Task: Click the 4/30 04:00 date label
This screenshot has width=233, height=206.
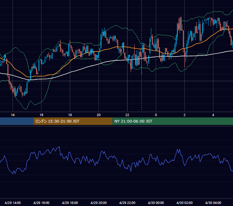Action: 213,203
